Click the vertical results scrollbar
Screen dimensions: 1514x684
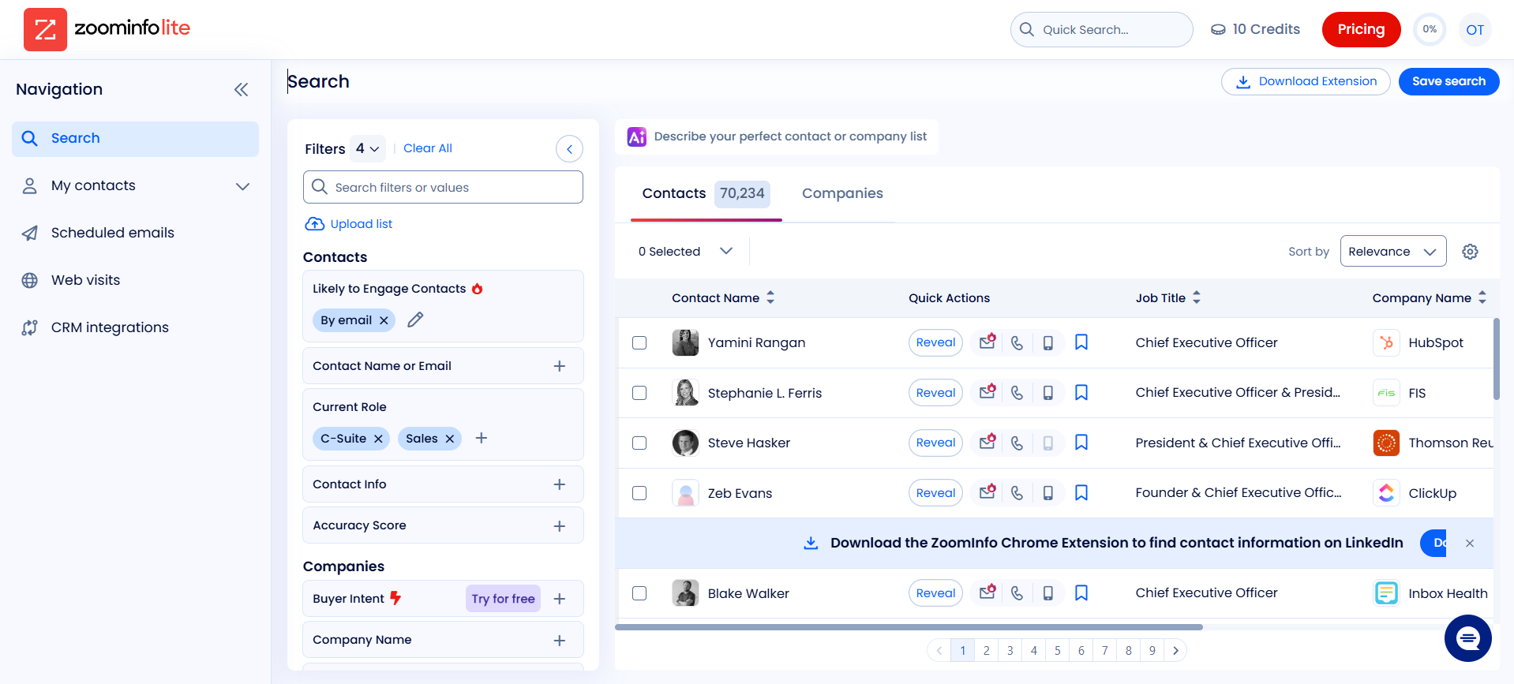coord(1496,359)
